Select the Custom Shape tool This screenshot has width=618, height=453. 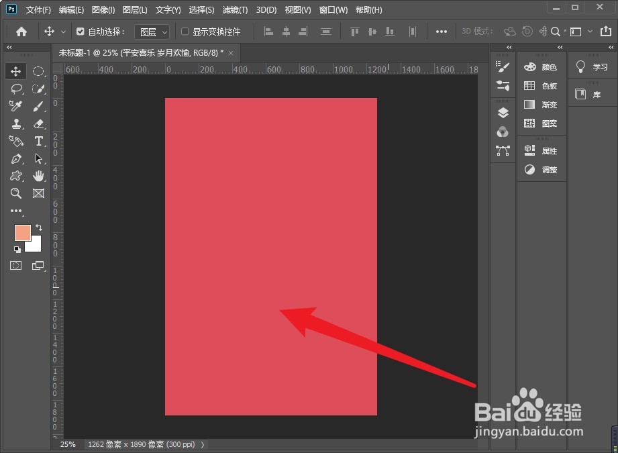[15, 176]
